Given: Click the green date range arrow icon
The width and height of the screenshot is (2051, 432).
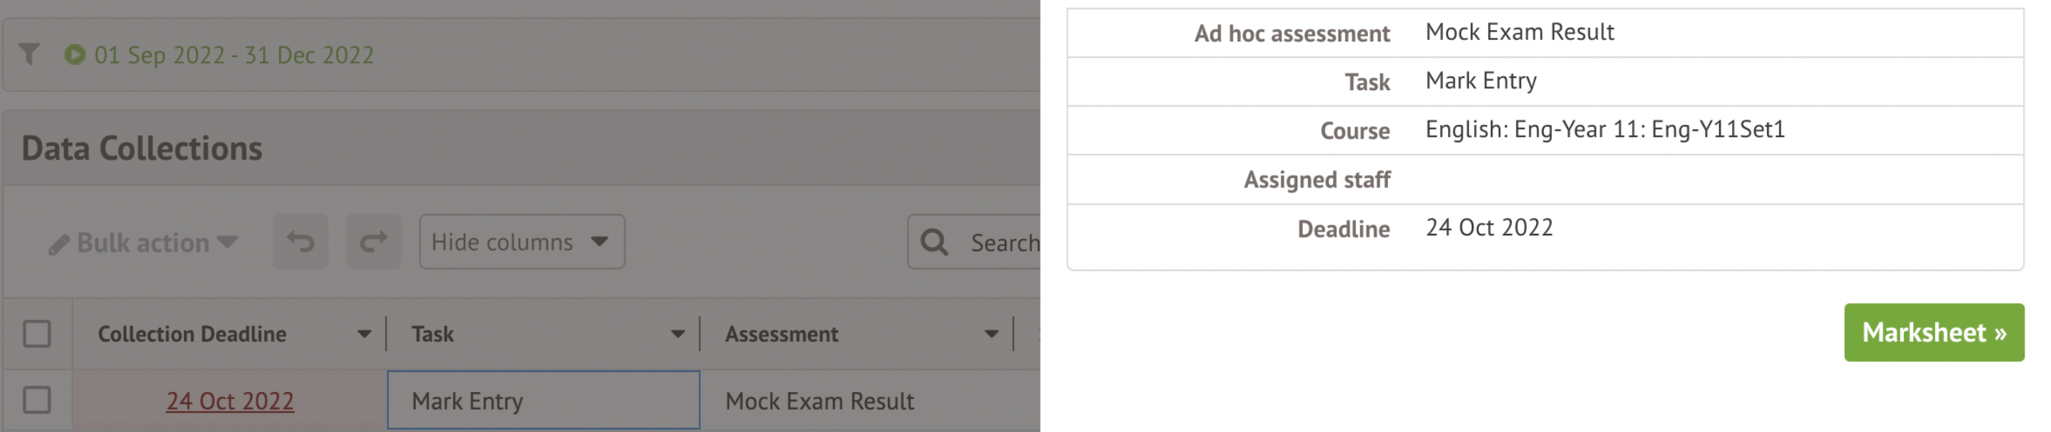Looking at the screenshot, I should (75, 54).
